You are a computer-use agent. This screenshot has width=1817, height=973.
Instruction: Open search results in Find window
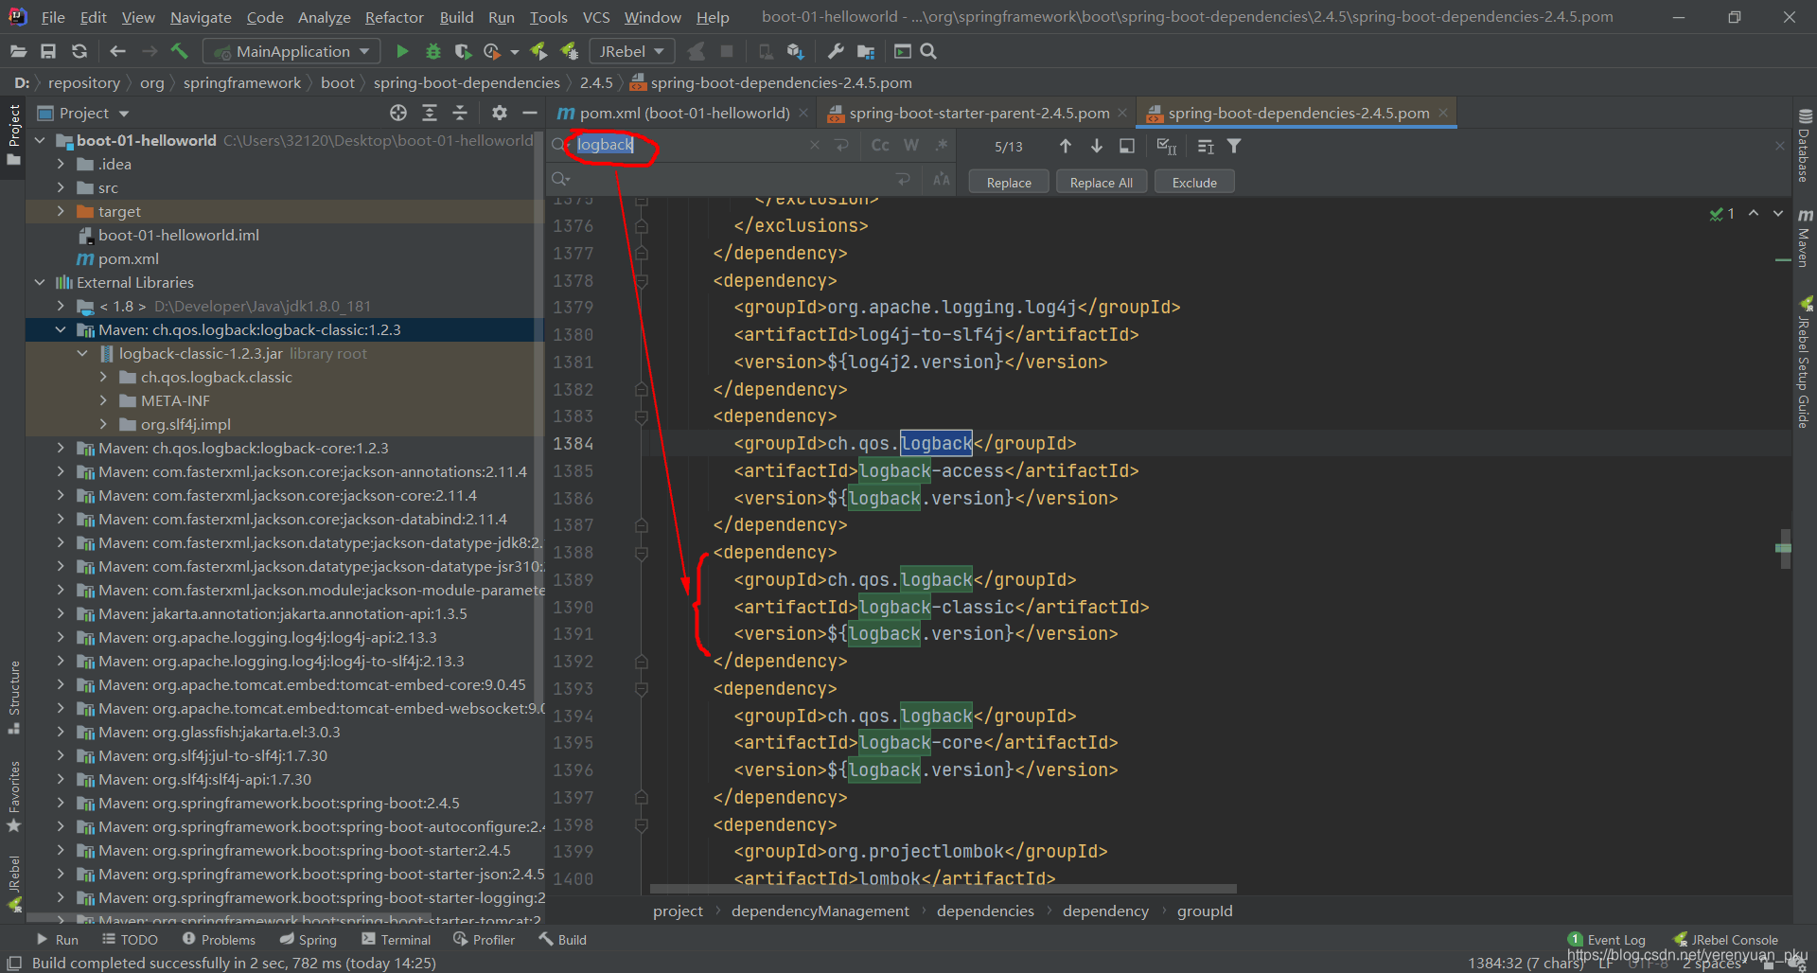pyautogui.click(x=1127, y=146)
